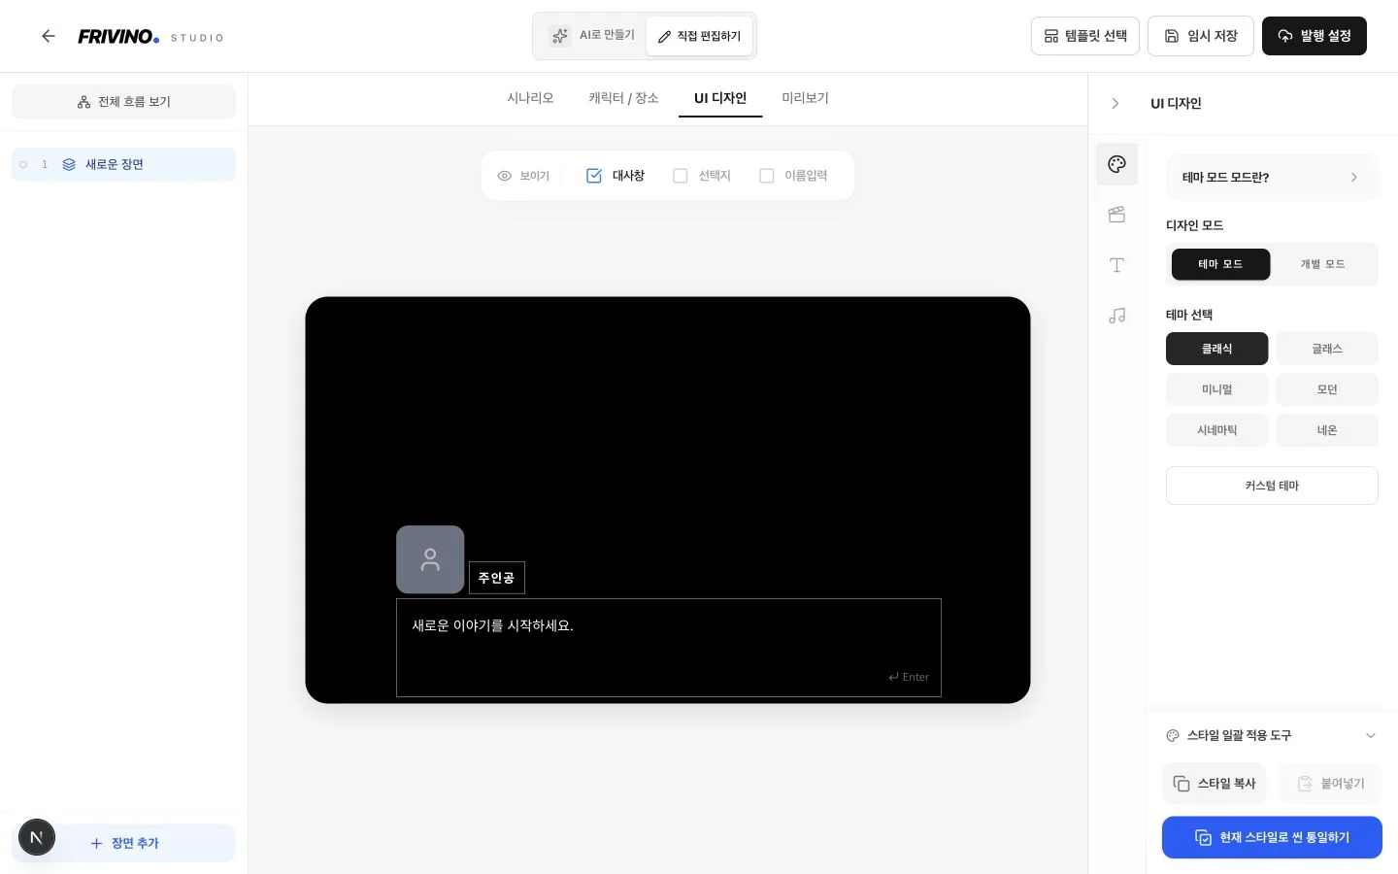
Task: Click the 주인공 name label
Action: point(496,578)
